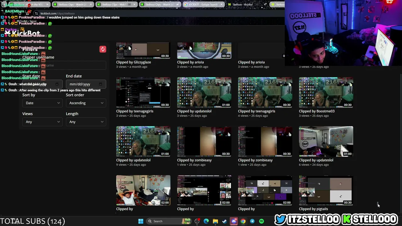Open the End date calendar picker icon
This screenshot has width=402, height=226.
pyautogui.click(x=100, y=84)
